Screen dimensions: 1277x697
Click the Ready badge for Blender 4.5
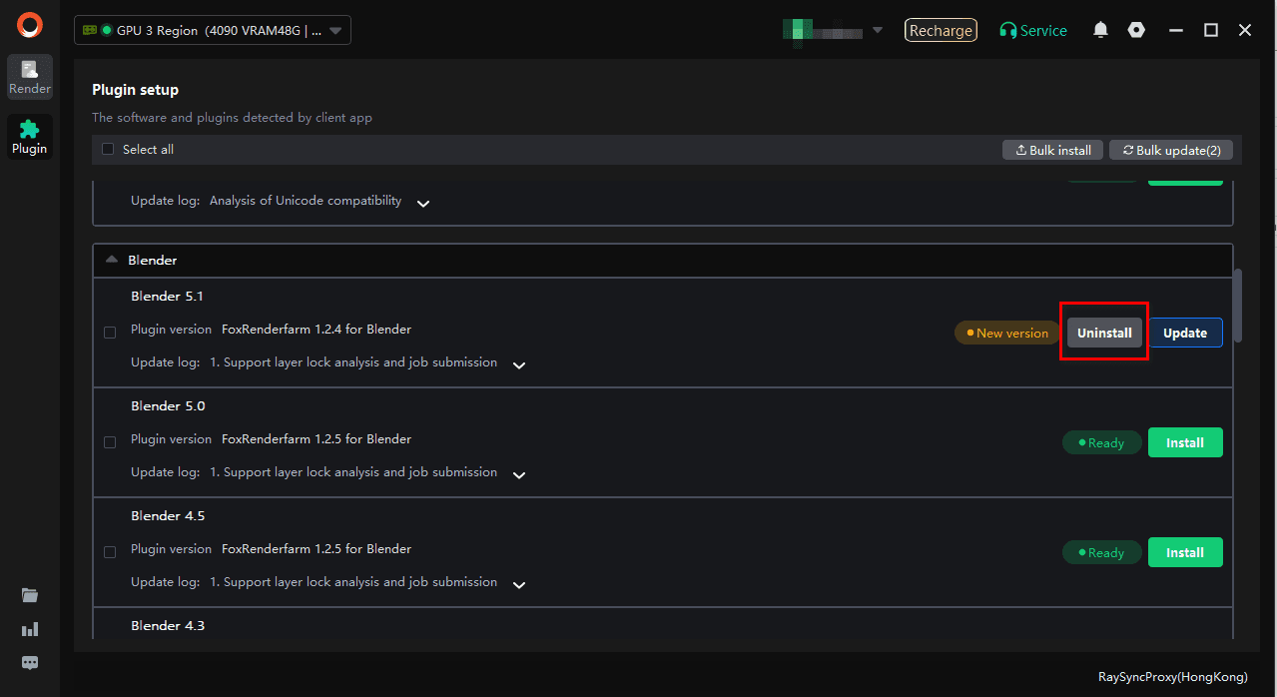coord(1101,552)
